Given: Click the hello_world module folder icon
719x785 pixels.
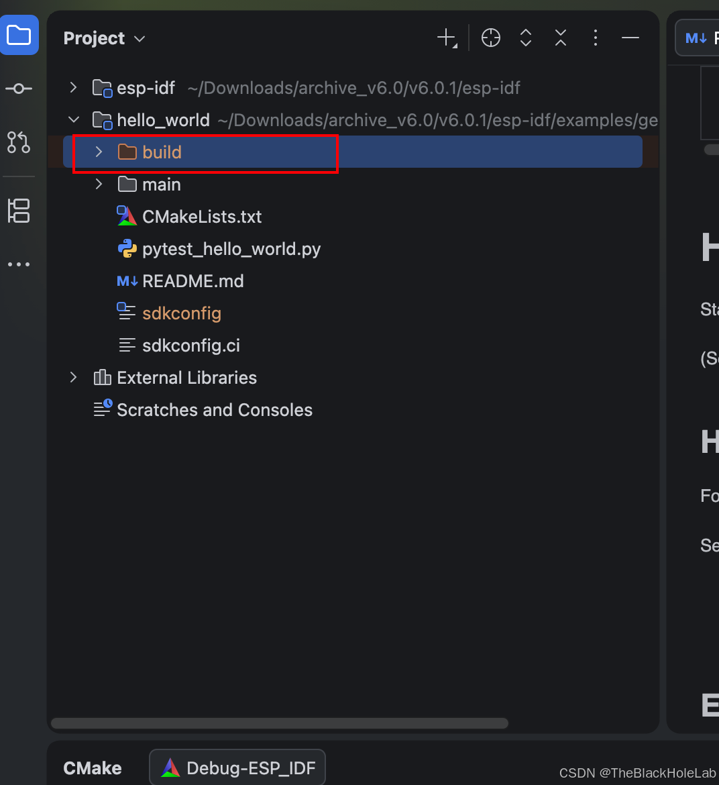Looking at the screenshot, I should point(102,120).
